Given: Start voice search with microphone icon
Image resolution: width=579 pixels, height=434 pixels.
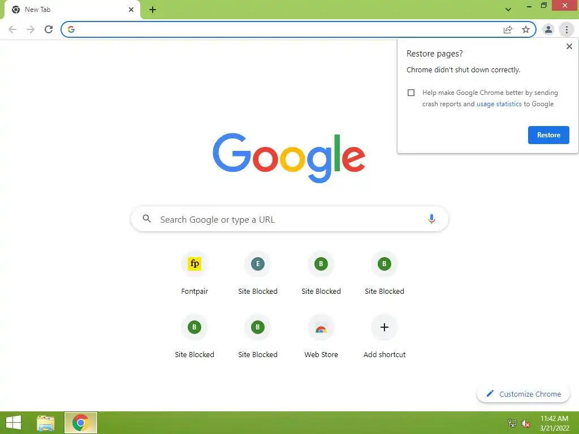Looking at the screenshot, I should 431,219.
